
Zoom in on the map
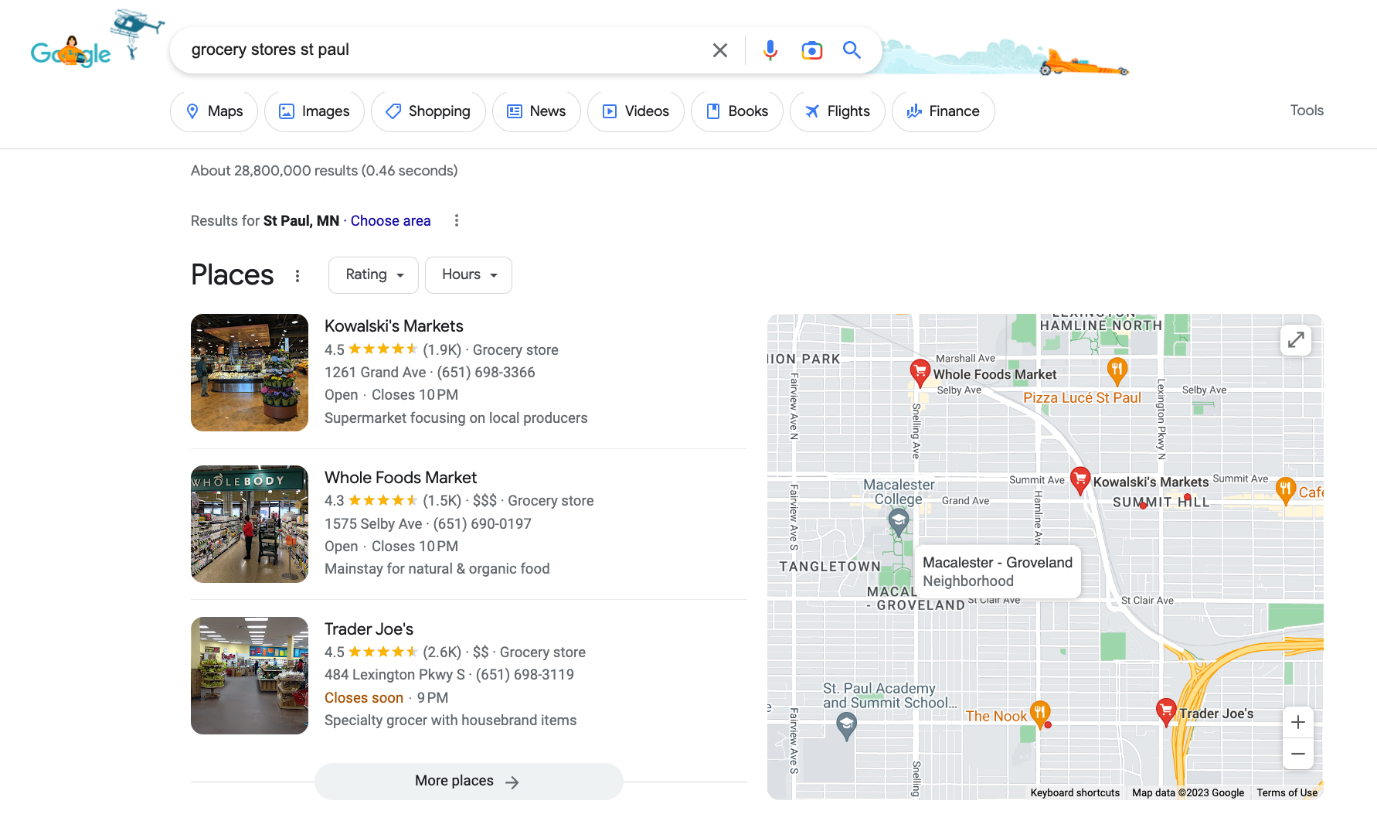pos(1298,723)
